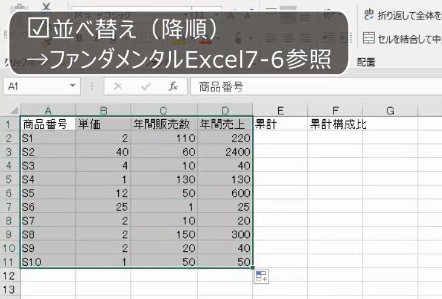Click the Insert Function fx icon
This screenshot has height=299, width=442.
(x=173, y=87)
